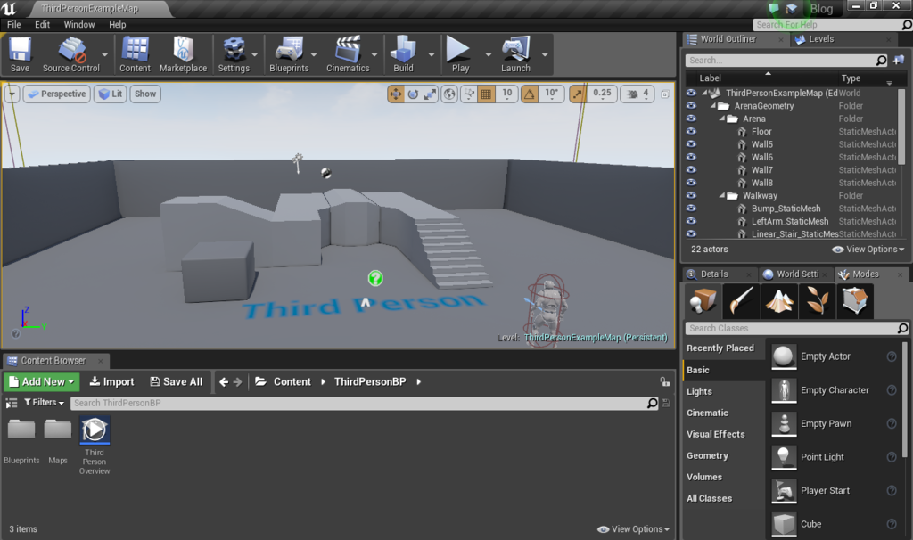Open the Edit menu
The width and height of the screenshot is (913, 540).
pos(42,24)
